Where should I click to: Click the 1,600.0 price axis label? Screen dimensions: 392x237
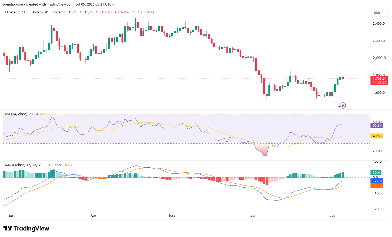tap(379, 92)
